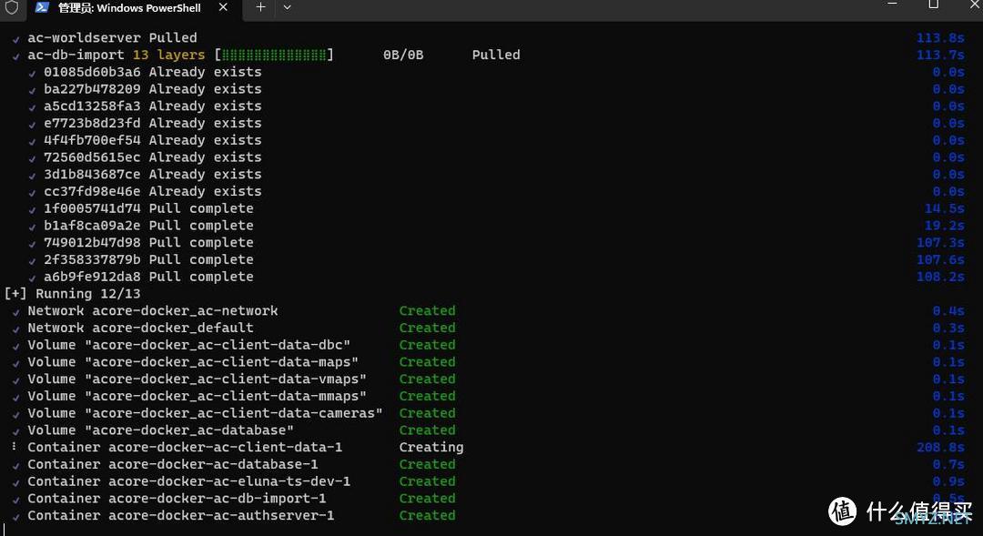
Task: Click layer 3d1b843687ce Already exists
Action: point(152,175)
